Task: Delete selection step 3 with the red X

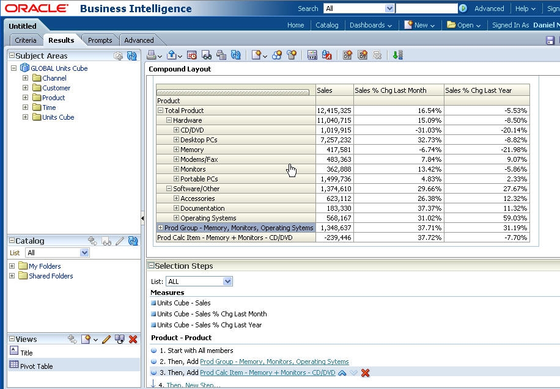Action: click(365, 373)
